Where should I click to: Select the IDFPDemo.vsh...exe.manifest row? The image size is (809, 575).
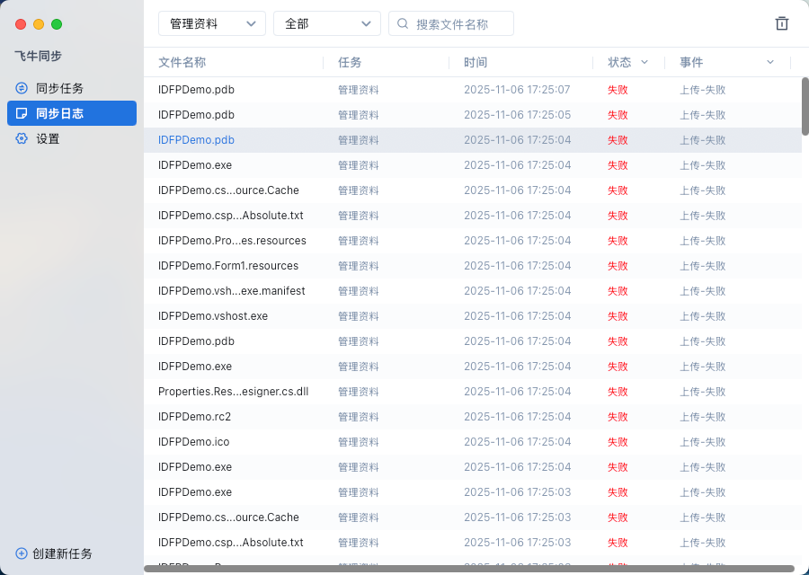click(473, 291)
